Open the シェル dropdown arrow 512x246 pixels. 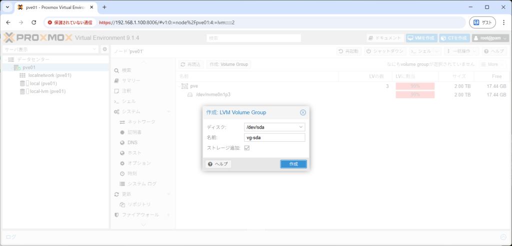[437, 51]
